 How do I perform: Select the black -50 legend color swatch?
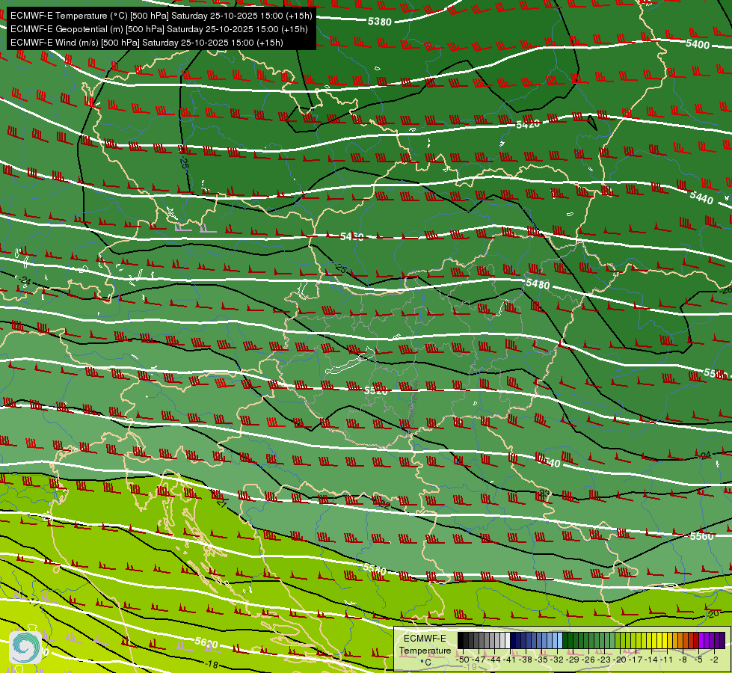[x=461, y=640]
